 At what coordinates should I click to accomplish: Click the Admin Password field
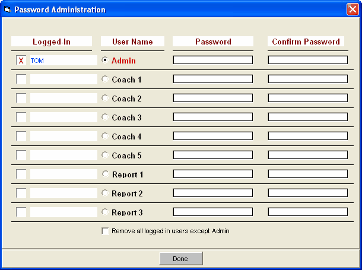click(213, 60)
